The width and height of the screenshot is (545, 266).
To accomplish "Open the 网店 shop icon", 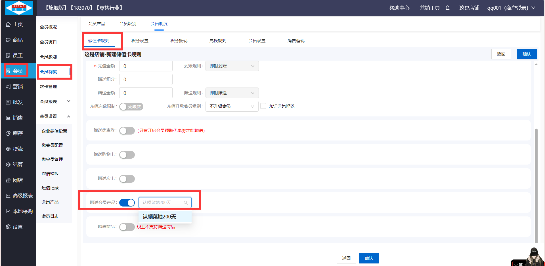I will [8, 180].
